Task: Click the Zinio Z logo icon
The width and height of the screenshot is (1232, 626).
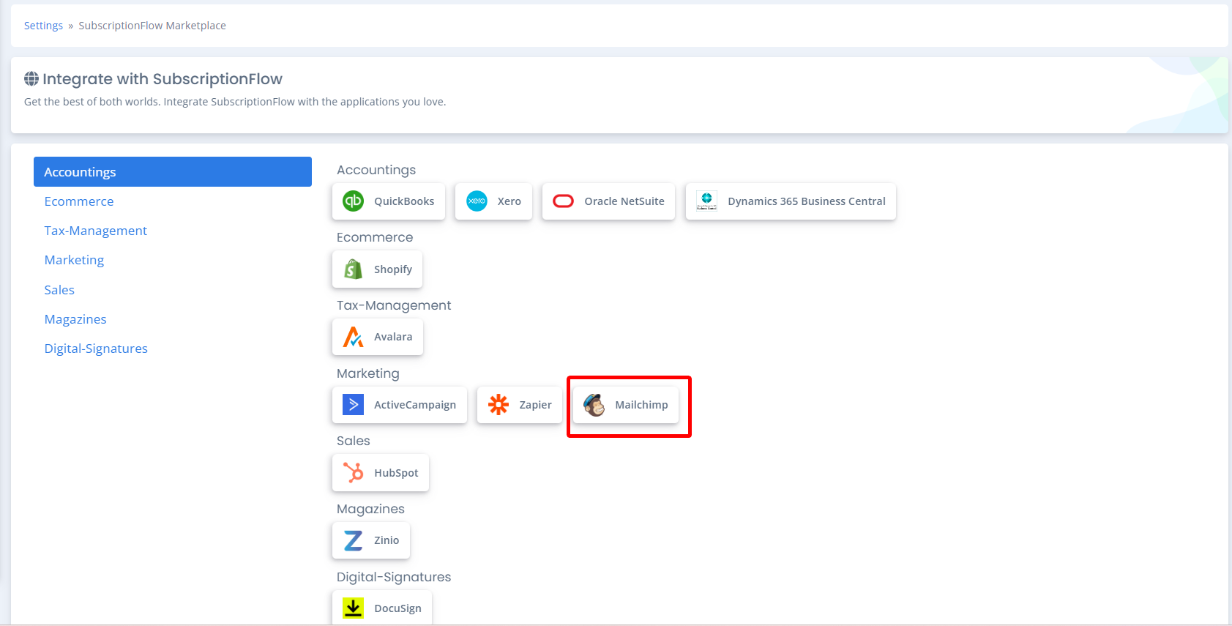Action: click(354, 540)
